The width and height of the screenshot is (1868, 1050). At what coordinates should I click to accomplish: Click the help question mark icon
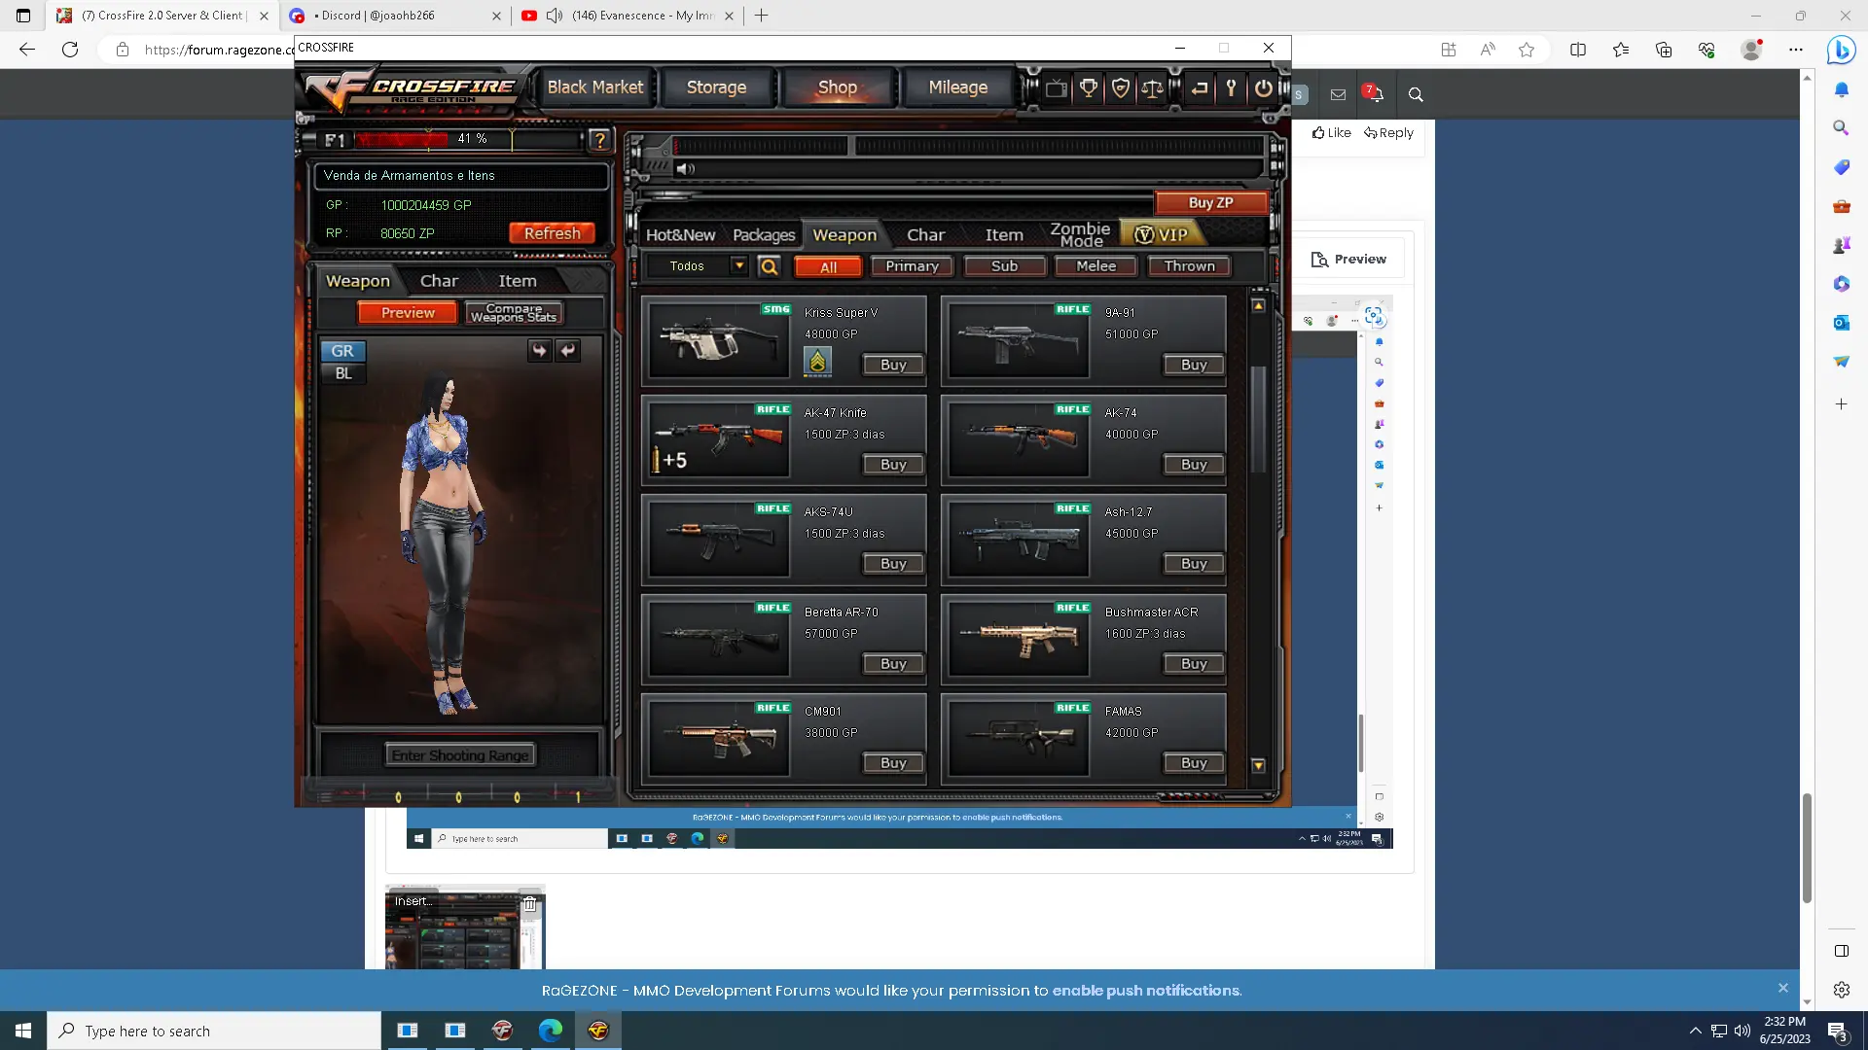pyautogui.click(x=599, y=140)
